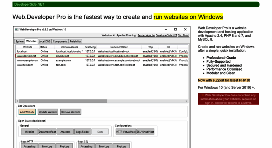The height and width of the screenshot is (148, 272).
Task: Select the localhost website row
Action: [102, 51]
